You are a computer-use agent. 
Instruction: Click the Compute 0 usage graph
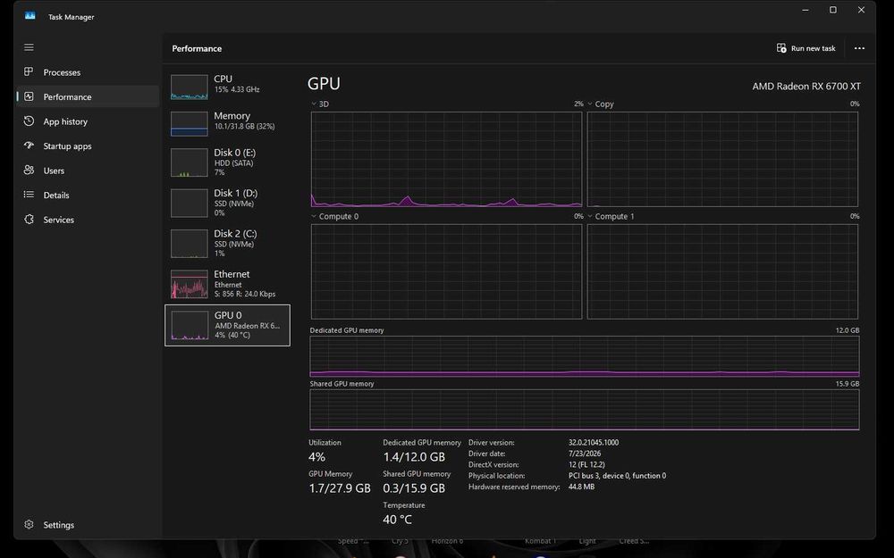click(446, 271)
